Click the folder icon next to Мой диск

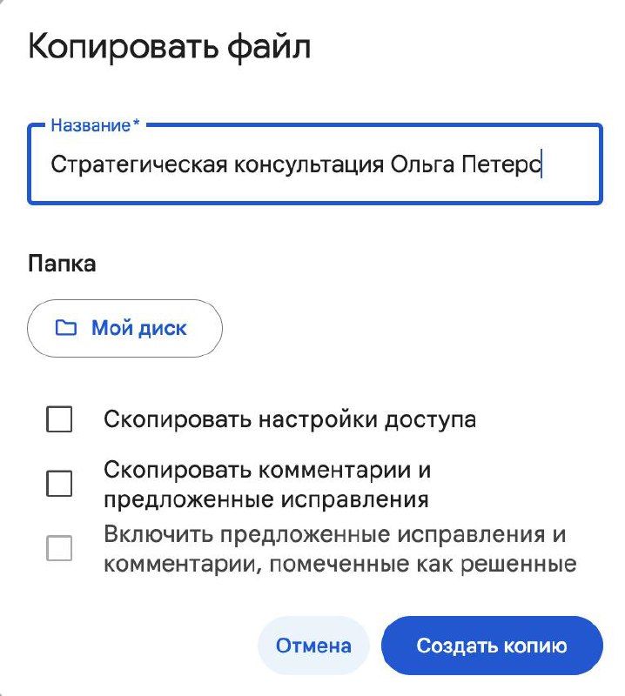(66, 328)
